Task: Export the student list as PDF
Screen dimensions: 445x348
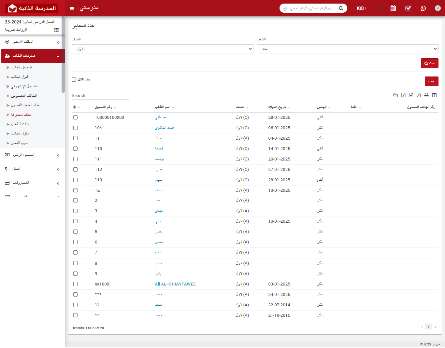Action: click(x=419, y=95)
